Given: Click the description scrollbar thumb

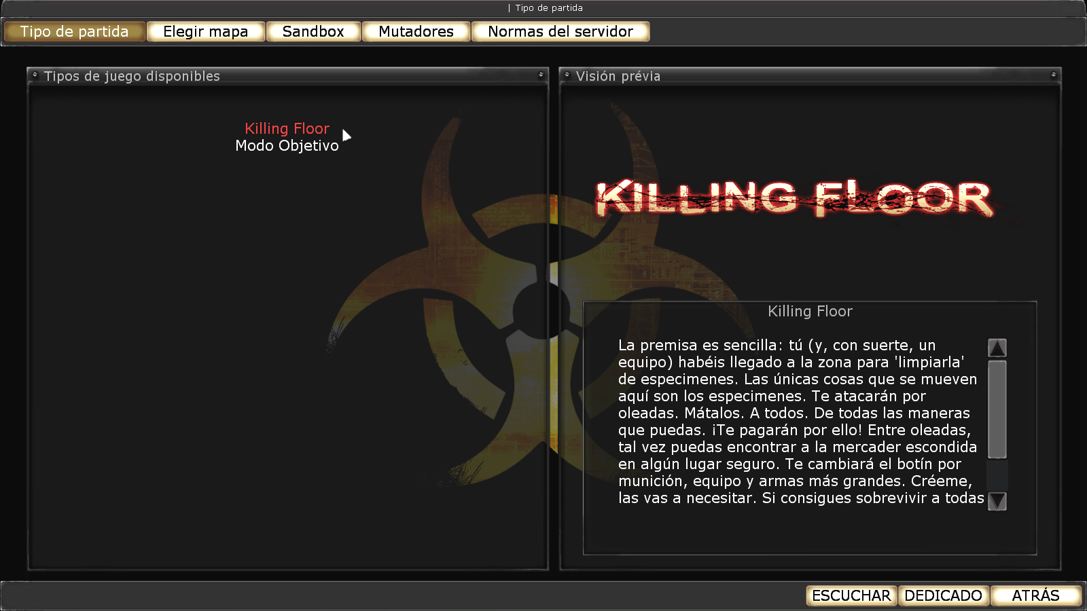Looking at the screenshot, I should (x=997, y=409).
